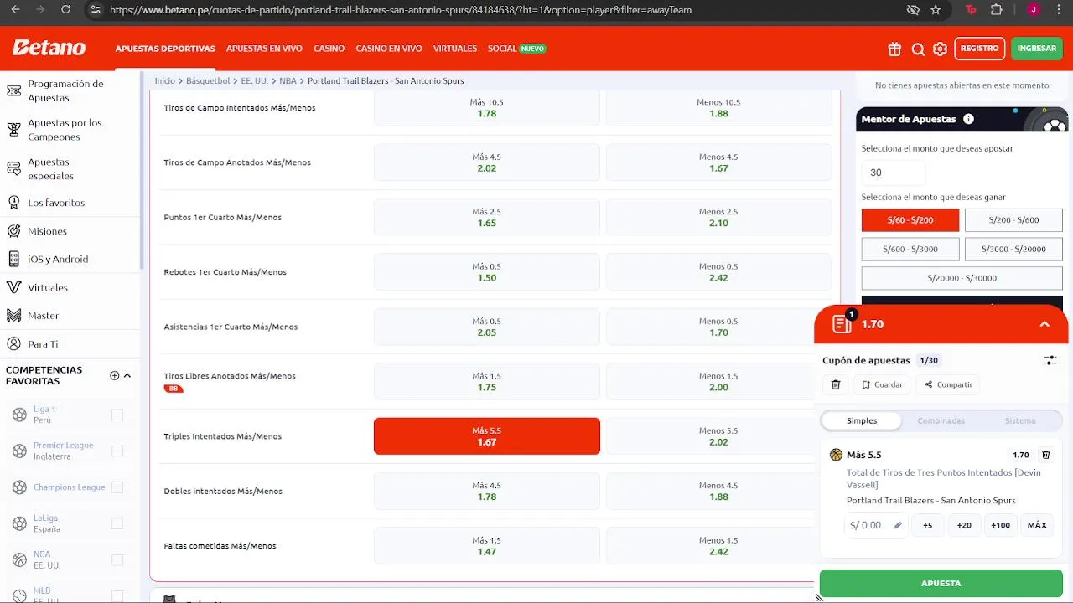Screen dimensions: 1073x603
Task: Open Casino menu item
Action: click(329, 49)
